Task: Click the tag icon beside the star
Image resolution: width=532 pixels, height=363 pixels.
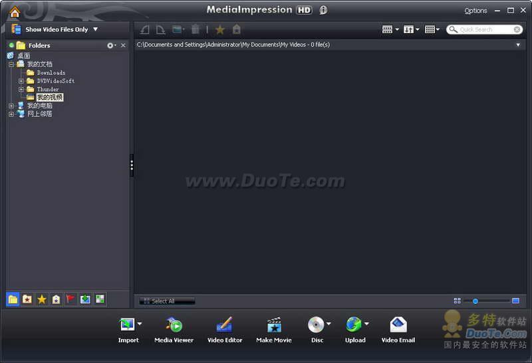Action: coord(237,29)
